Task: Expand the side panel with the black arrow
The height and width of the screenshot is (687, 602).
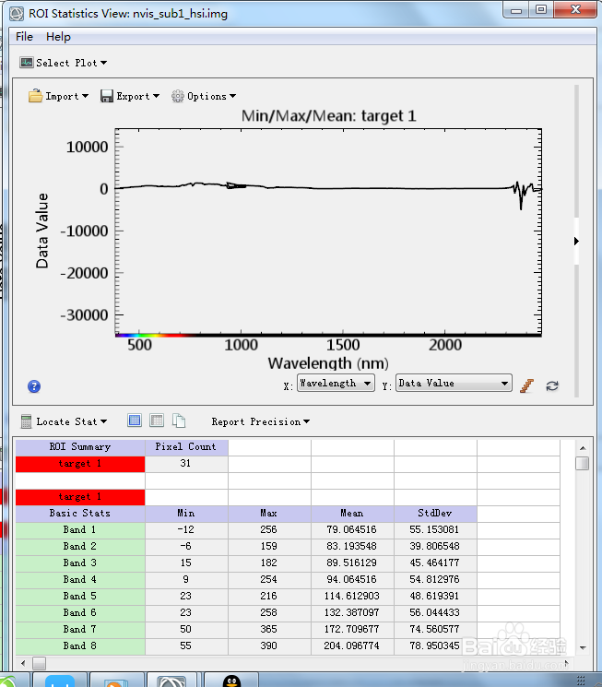Action: point(576,241)
